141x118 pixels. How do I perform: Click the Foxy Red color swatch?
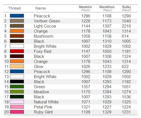[17, 51]
